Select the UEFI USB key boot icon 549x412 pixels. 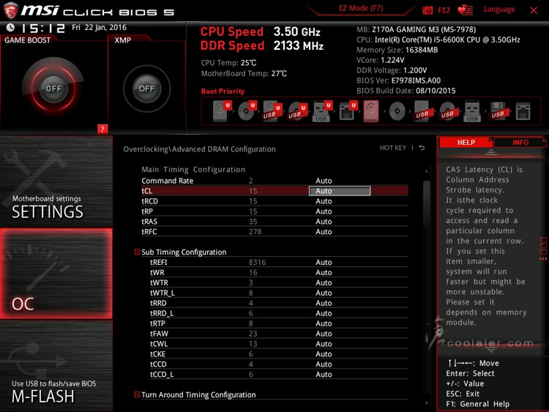(x=322, y=111)
